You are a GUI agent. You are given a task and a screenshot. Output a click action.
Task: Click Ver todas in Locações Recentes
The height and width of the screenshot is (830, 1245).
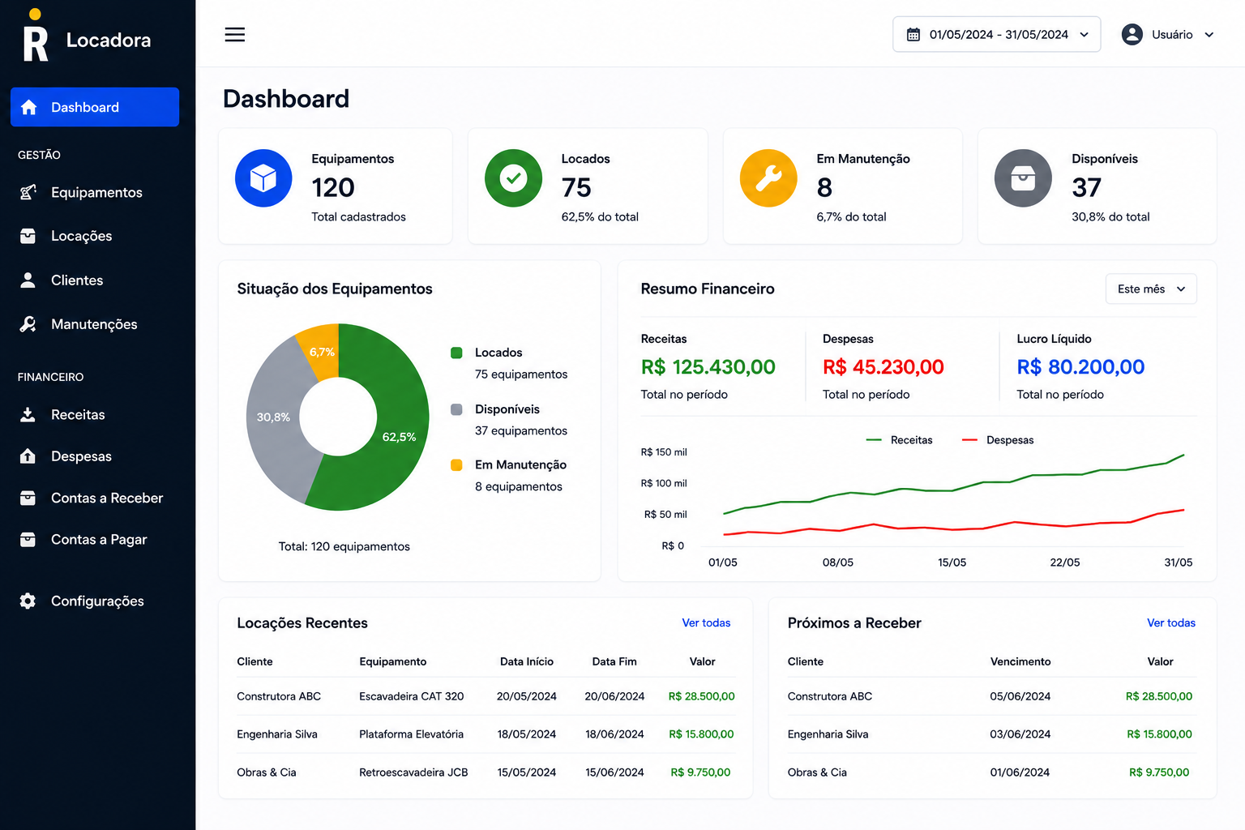706,622
